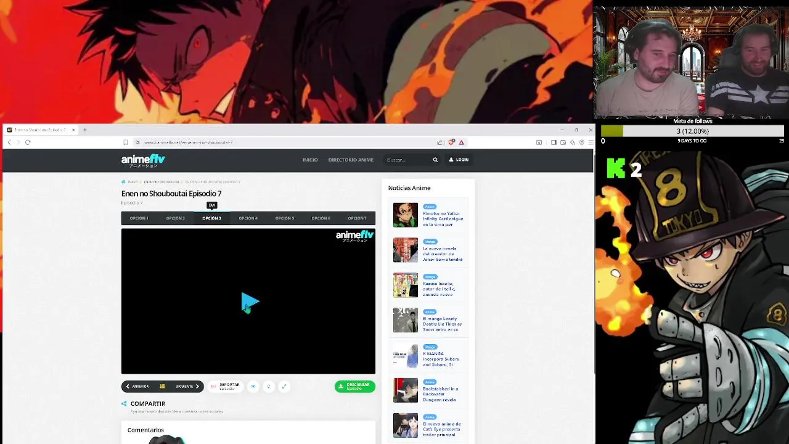The image size is (789, 444).
Task: Select the Opción 5 video server tab
Action: point(284,218)
